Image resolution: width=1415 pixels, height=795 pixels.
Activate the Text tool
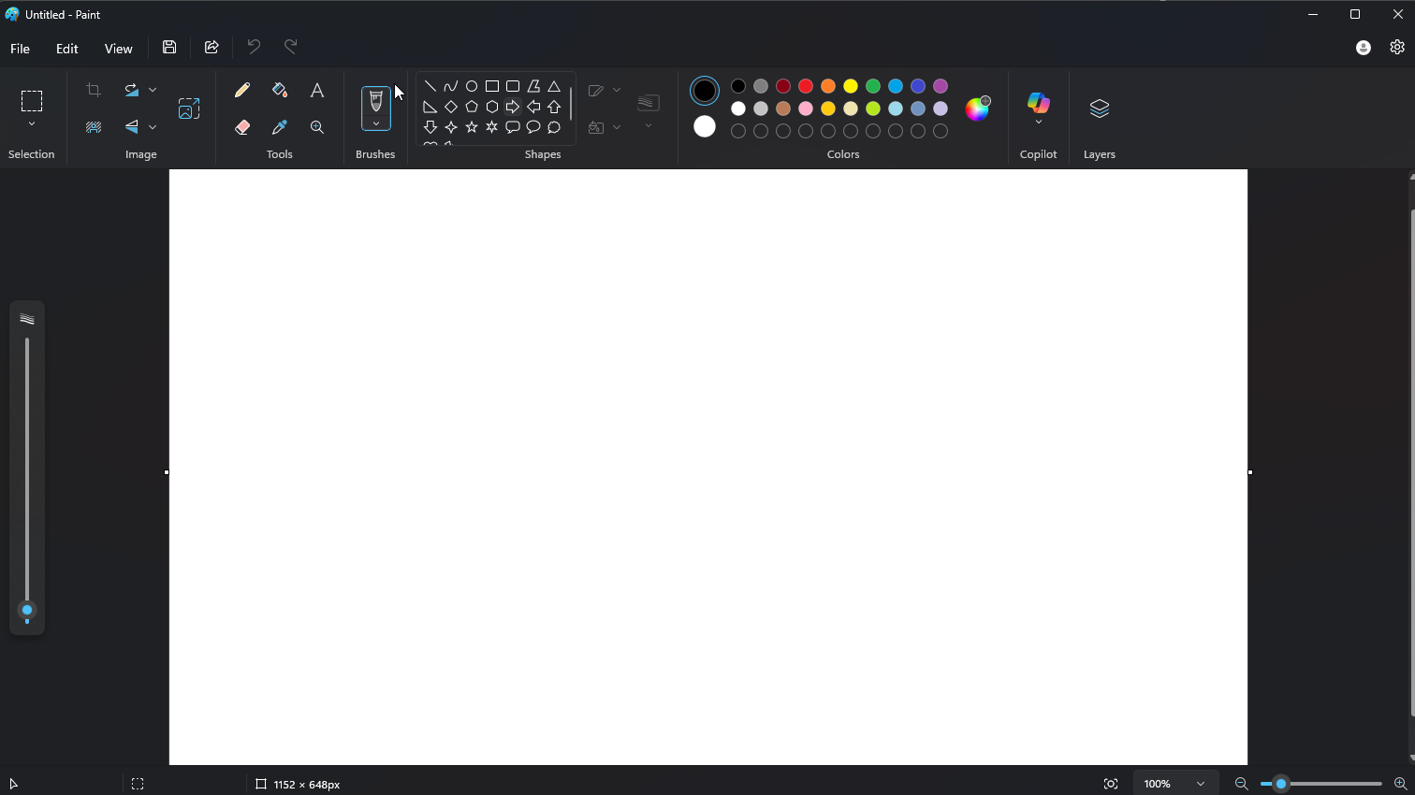point(317,90)
